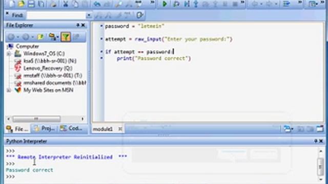Screen dimensions: 328x184
Task: Open the search tool in the toolbar
Action: [x=118, y=4]
